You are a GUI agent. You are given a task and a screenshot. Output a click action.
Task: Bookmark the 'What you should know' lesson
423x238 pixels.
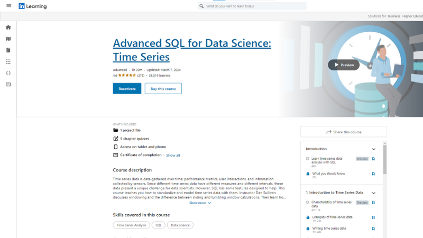[x=373, y=174]
